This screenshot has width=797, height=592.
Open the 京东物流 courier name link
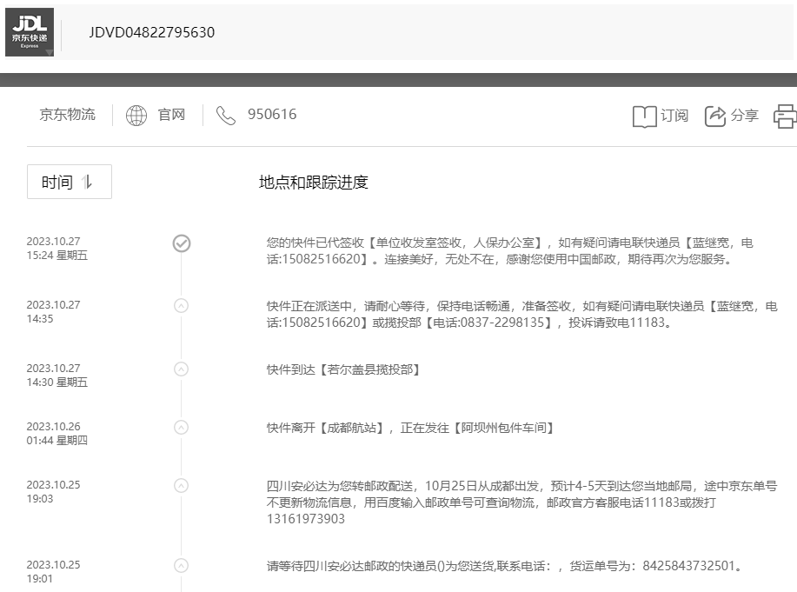67,115
